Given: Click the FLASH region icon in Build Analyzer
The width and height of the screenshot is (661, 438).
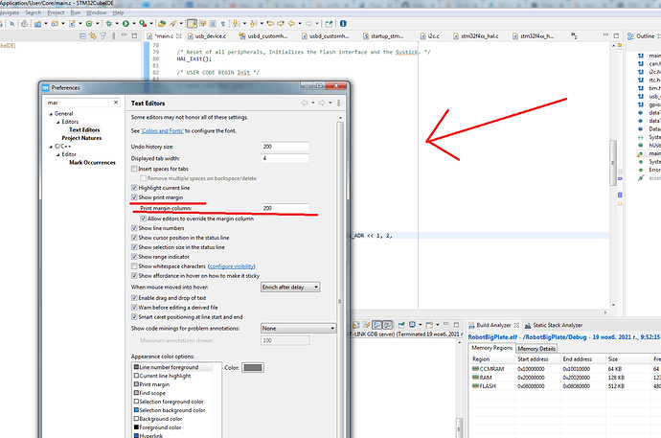Looking at the screenshot, I should 475,385.
